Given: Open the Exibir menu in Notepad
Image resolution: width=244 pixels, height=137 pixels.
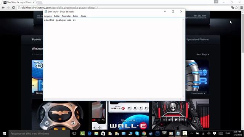Looking at the screenshot, I should tap(75, 16).
